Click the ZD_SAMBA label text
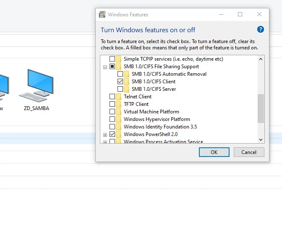 point(37,108)
